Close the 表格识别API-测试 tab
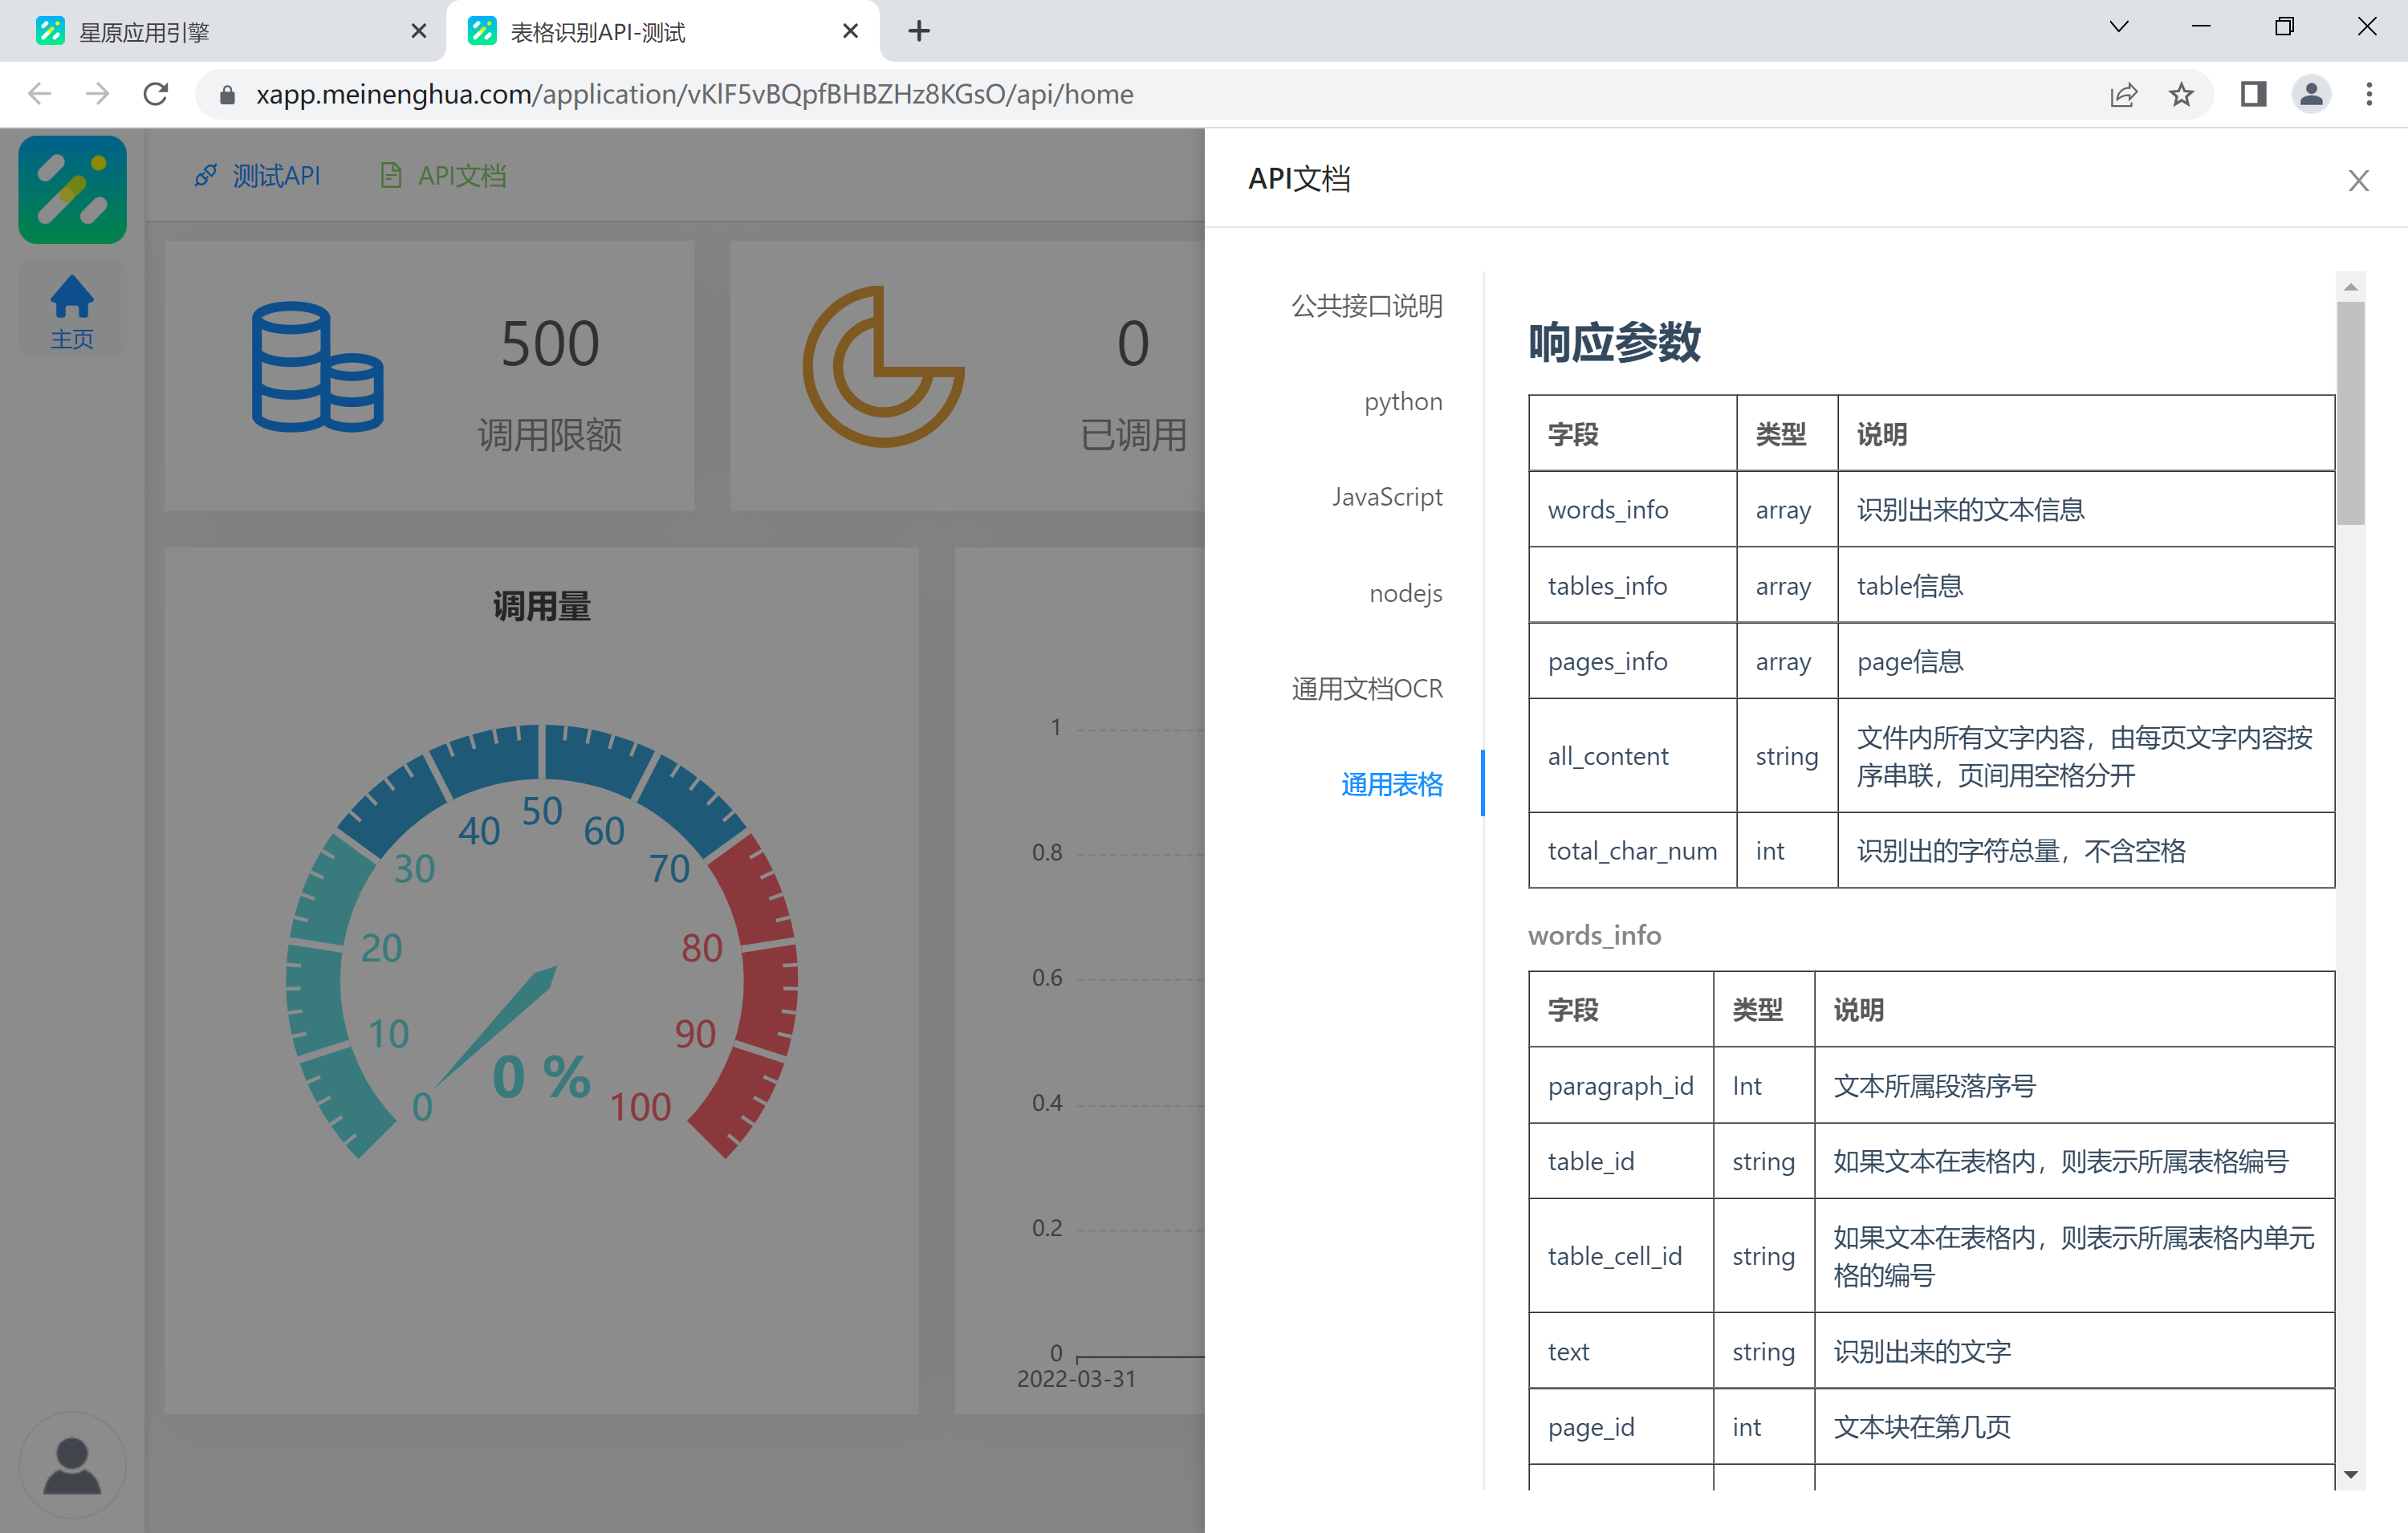The width and height of the screenshot is (2408, 1533). pyautogui.click(x=851, y=32)
